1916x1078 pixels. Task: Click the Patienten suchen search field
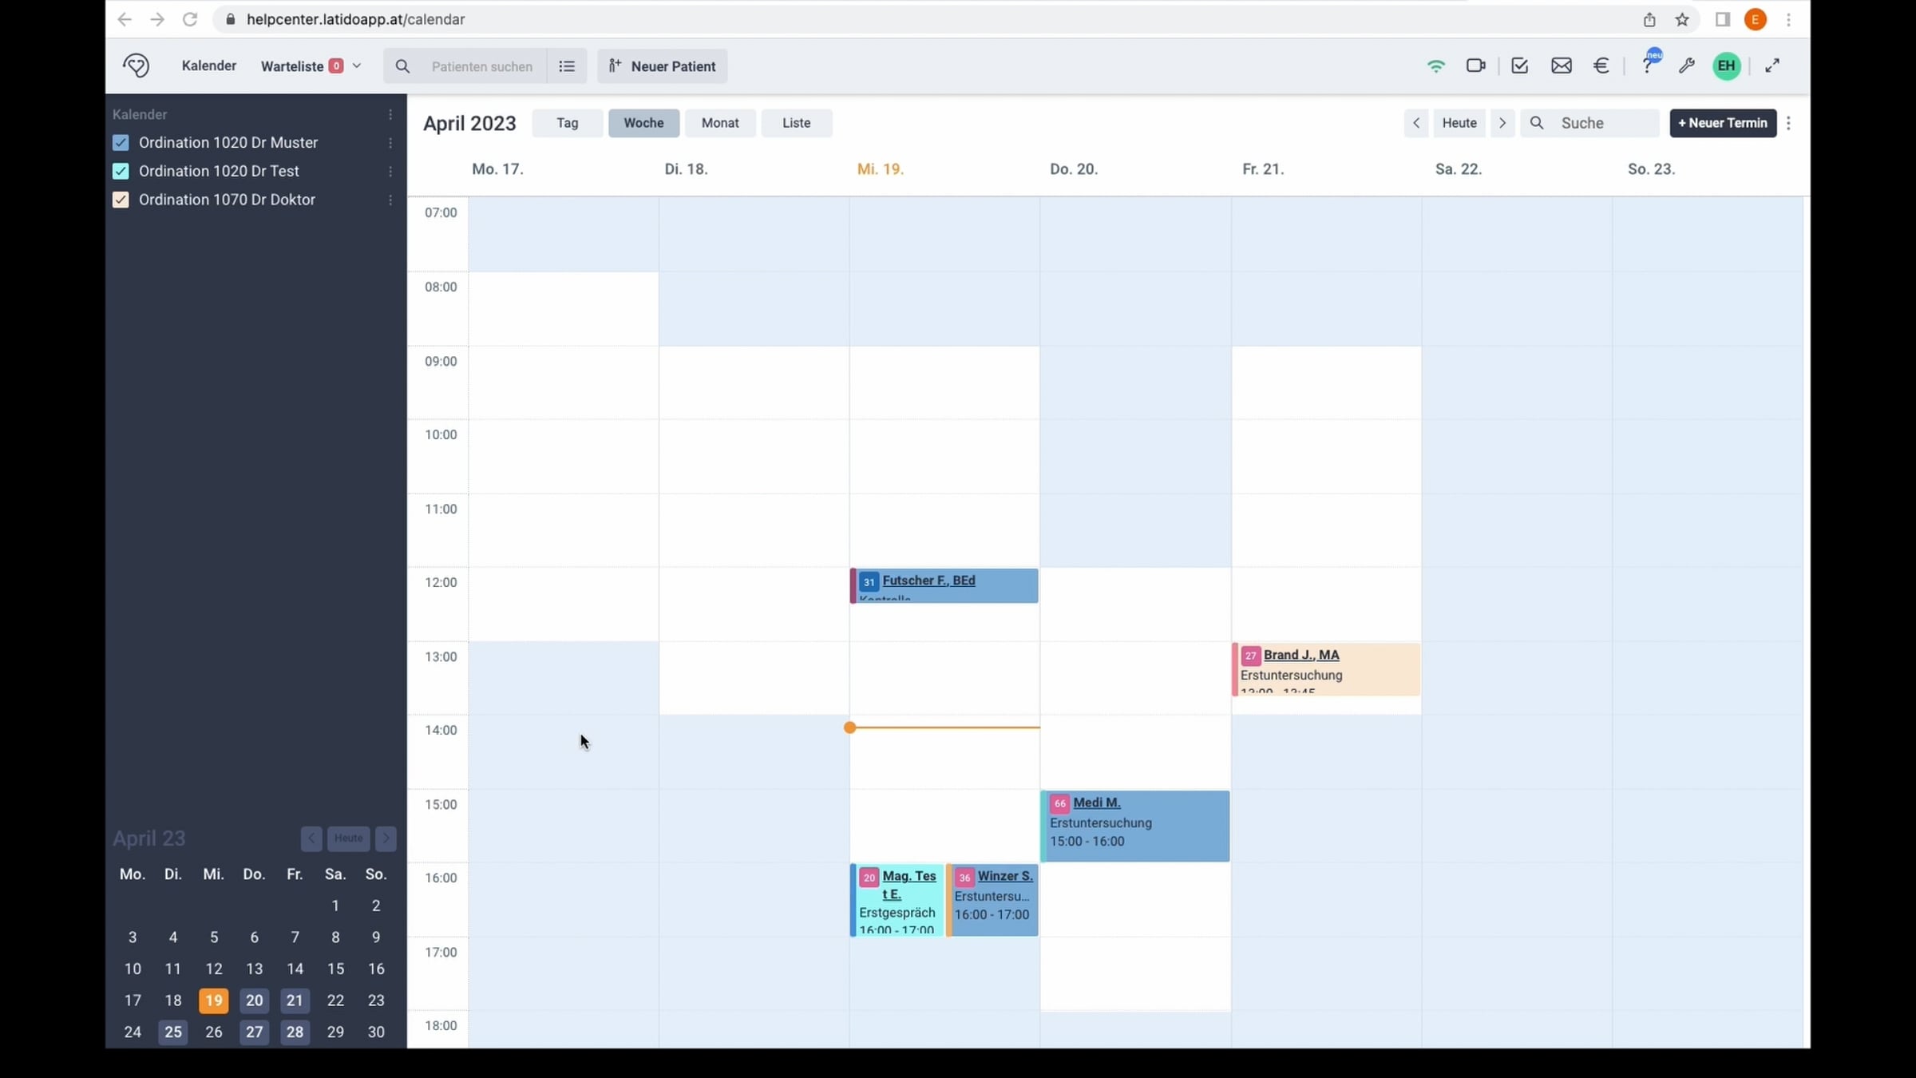(481, 66)
